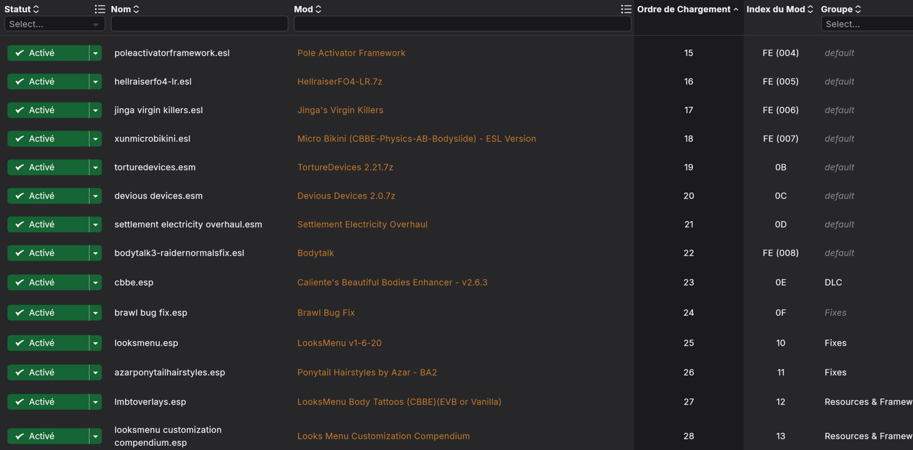Viewport: 913px width, 450px height.
Task: Toggle Activé for hellraiserfo4-lr.esl
Action: [48, 81]
